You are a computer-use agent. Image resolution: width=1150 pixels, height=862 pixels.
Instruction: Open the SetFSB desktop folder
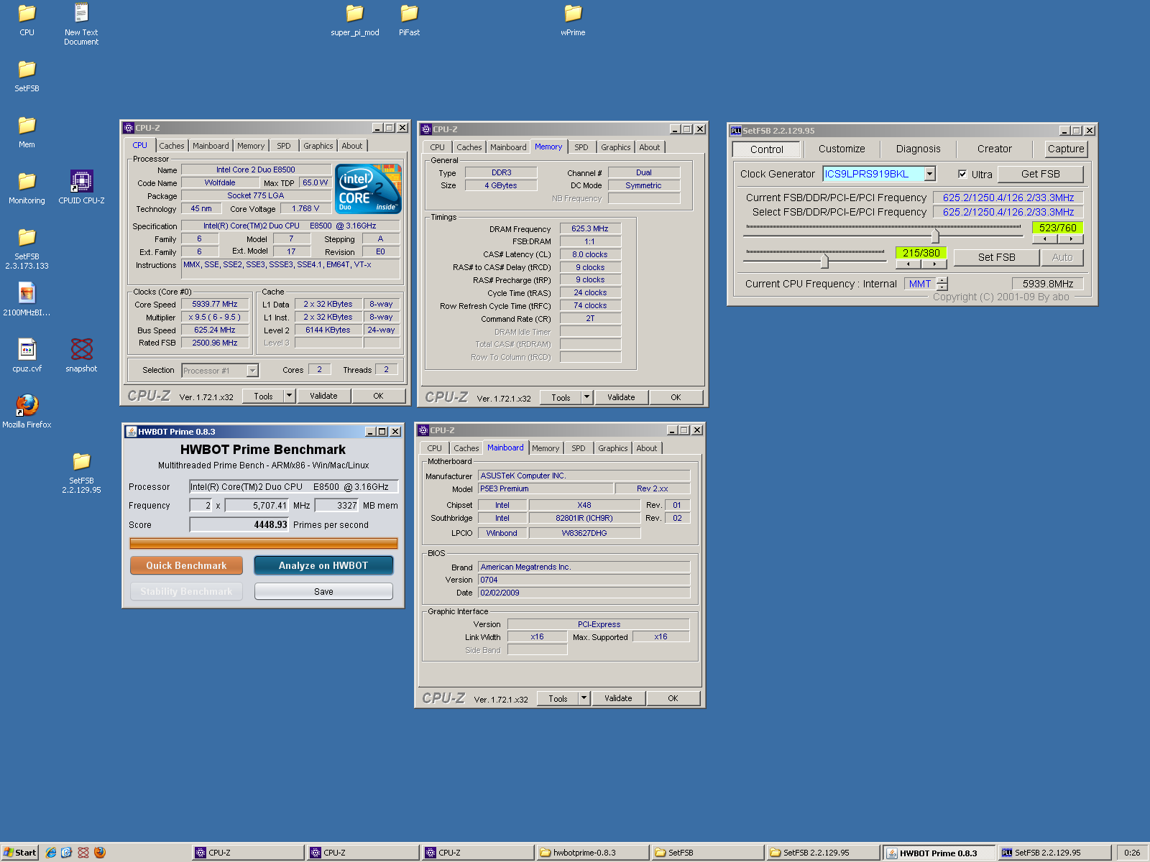pyautogui.click(x=27, y=75)
